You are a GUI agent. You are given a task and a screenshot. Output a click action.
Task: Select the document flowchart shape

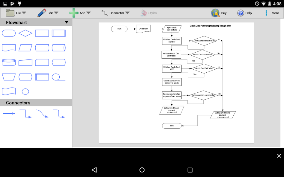coord(9,48)
